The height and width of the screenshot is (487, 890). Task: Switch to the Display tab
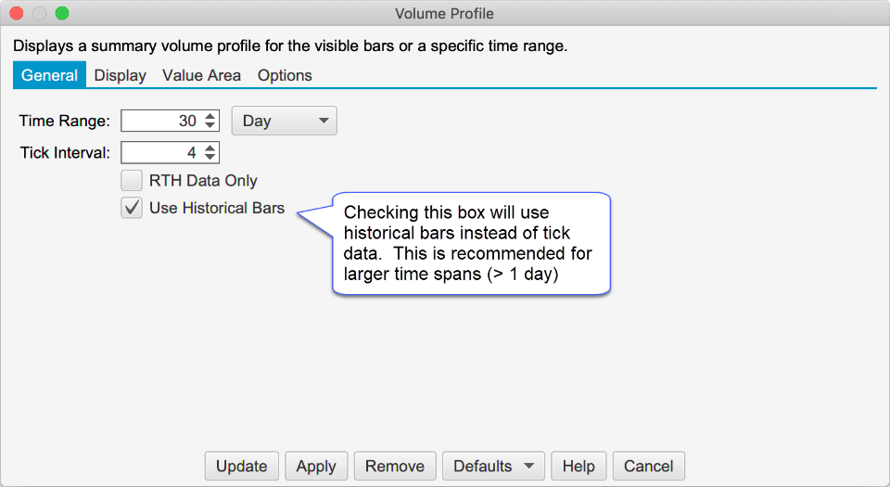121,75
